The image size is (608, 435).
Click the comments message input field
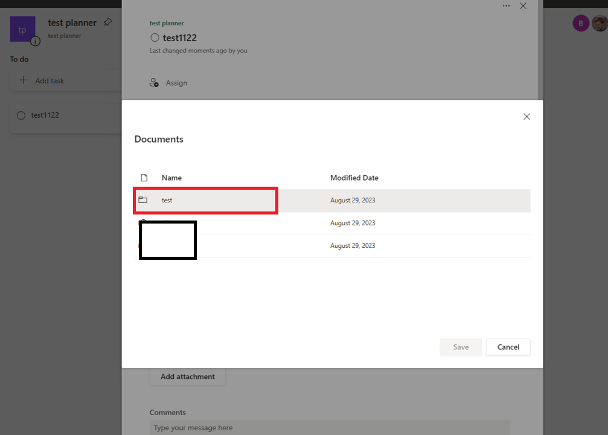click(330, 428)
